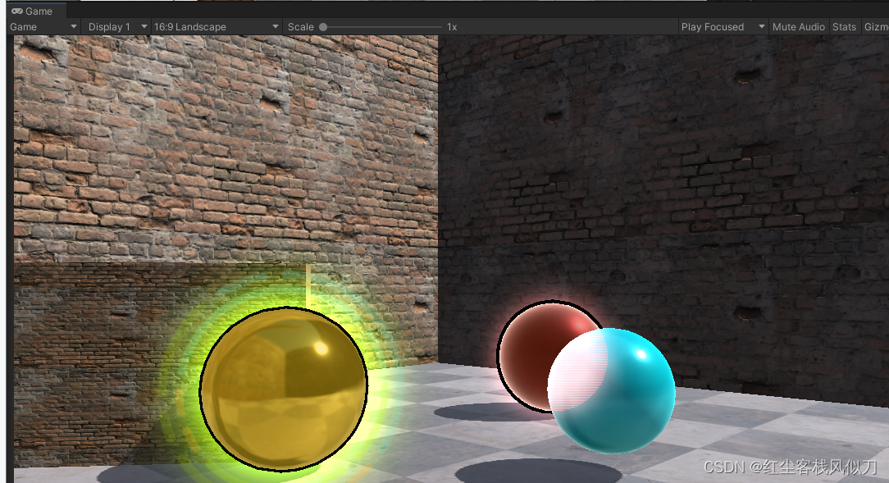Toggle the Mute Audio button
The image size is (889, 483).
coord(798,26)
